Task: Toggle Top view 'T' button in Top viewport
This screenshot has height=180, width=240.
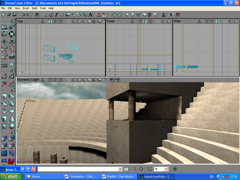Action: coord(50,21)
